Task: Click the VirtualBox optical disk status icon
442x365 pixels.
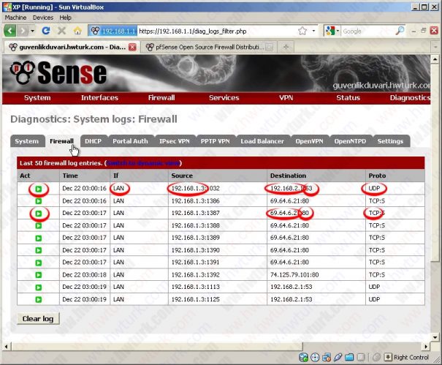Action: 315,358
